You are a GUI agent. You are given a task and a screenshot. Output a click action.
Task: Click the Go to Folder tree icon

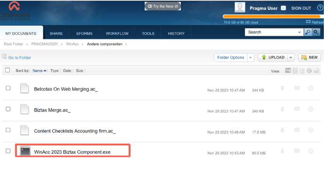click(x=4, y=56)
